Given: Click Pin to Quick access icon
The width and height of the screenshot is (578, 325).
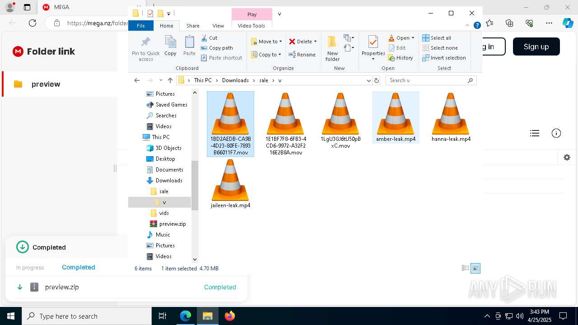Looking at the screenshot, I should (145, 49).
